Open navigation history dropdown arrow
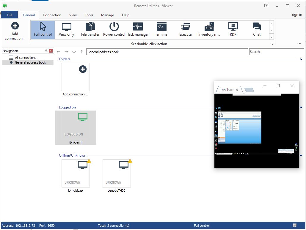 click(74, 52)
